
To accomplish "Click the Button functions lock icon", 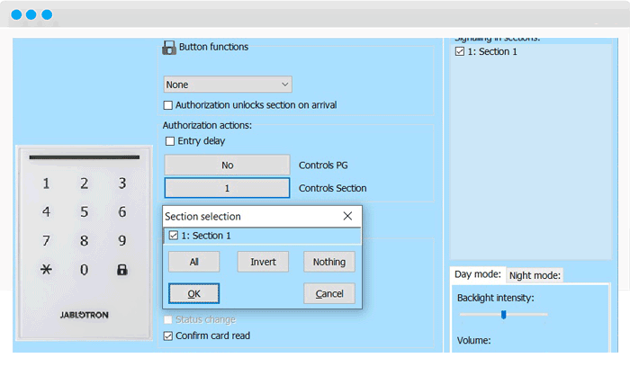I will coord(168,48).
